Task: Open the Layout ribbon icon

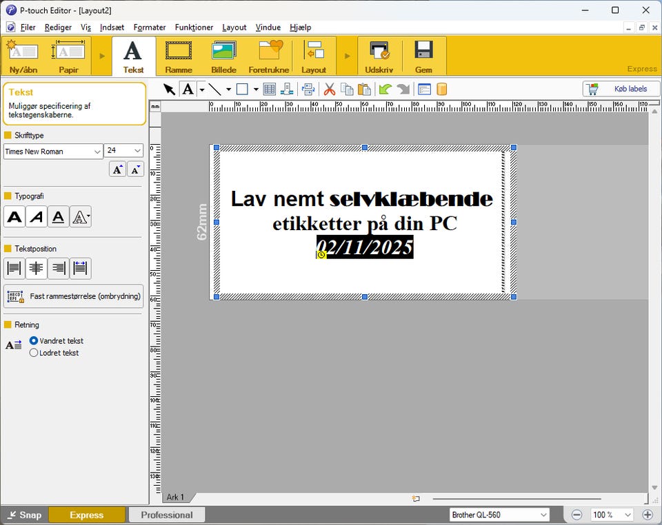Action: pyautogui.click(x=314, y=56)
